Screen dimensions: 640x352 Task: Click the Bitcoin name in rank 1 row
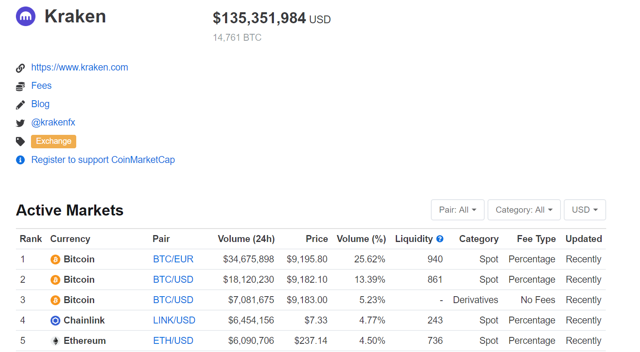point(79,259)
